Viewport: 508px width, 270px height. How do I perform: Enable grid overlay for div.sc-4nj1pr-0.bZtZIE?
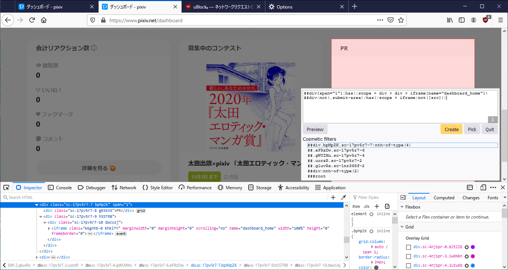408,247
